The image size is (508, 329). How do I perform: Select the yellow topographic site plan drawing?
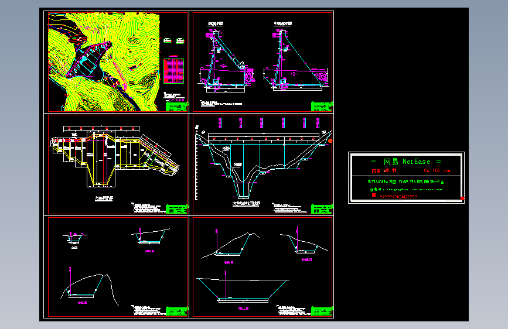[x=104, y=62]
